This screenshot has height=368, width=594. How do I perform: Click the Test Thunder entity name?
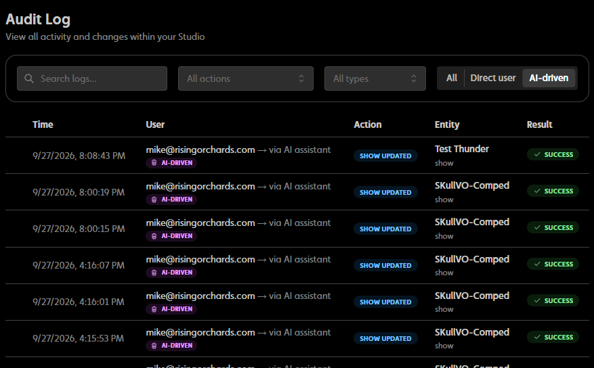pyautogui.click(x=462, y=149)
